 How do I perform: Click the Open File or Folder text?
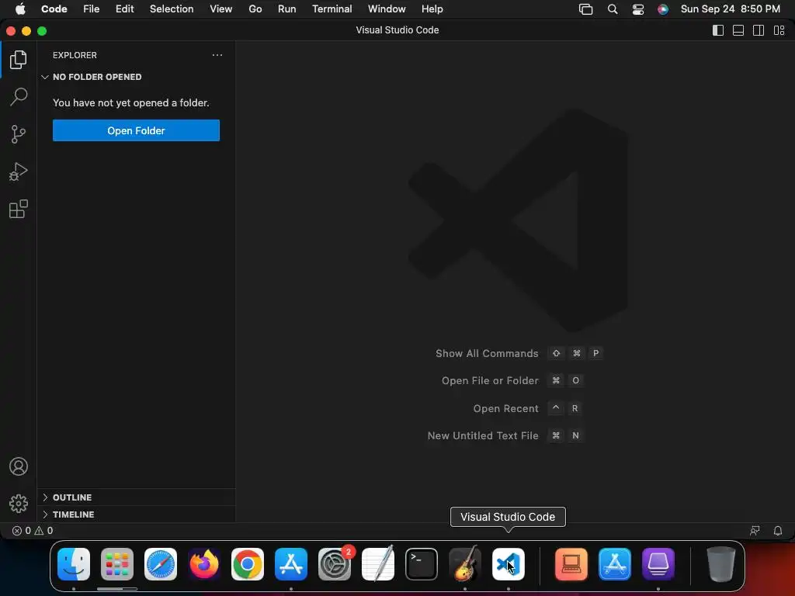[490, 380]
